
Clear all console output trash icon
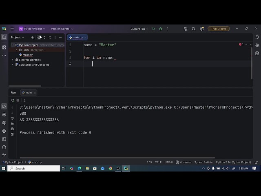[x=12, y=134]
